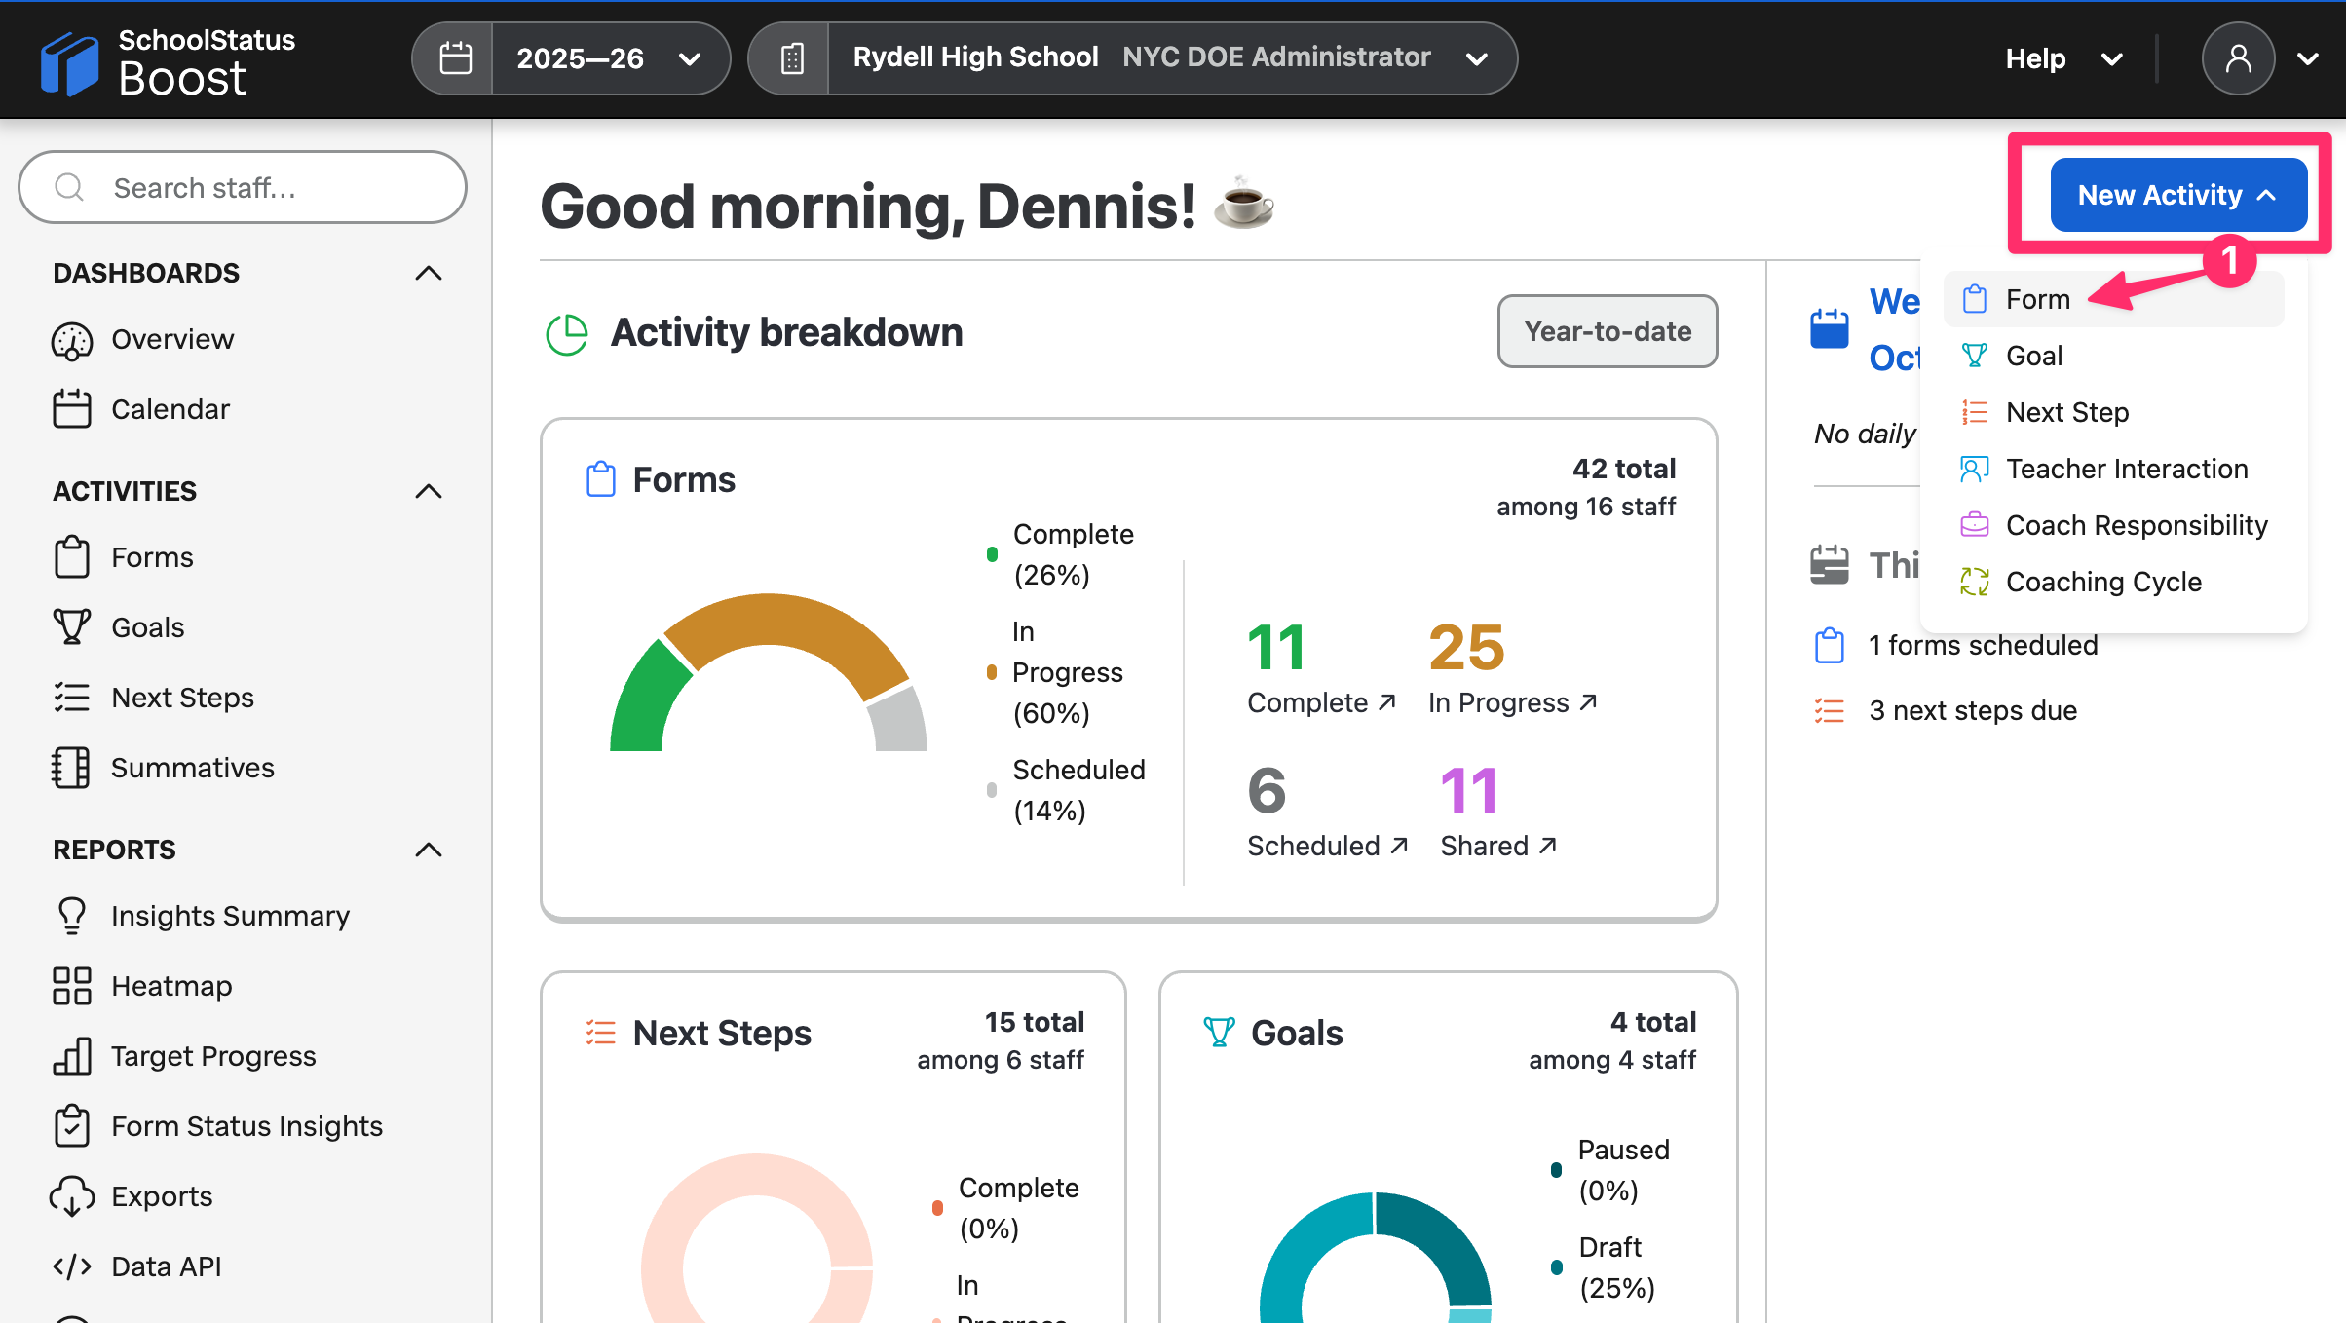Screen dimensions: 2346x1323
Task: Collapse the DASHBOARDS section
Action: (429, 273)
